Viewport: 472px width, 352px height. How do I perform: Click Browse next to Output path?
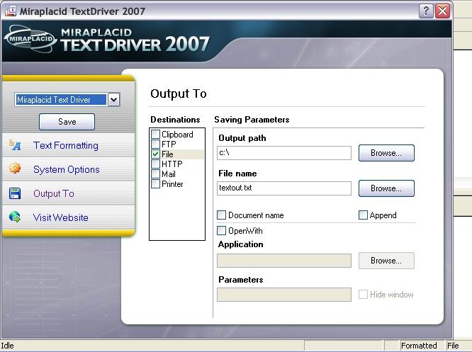386,153
